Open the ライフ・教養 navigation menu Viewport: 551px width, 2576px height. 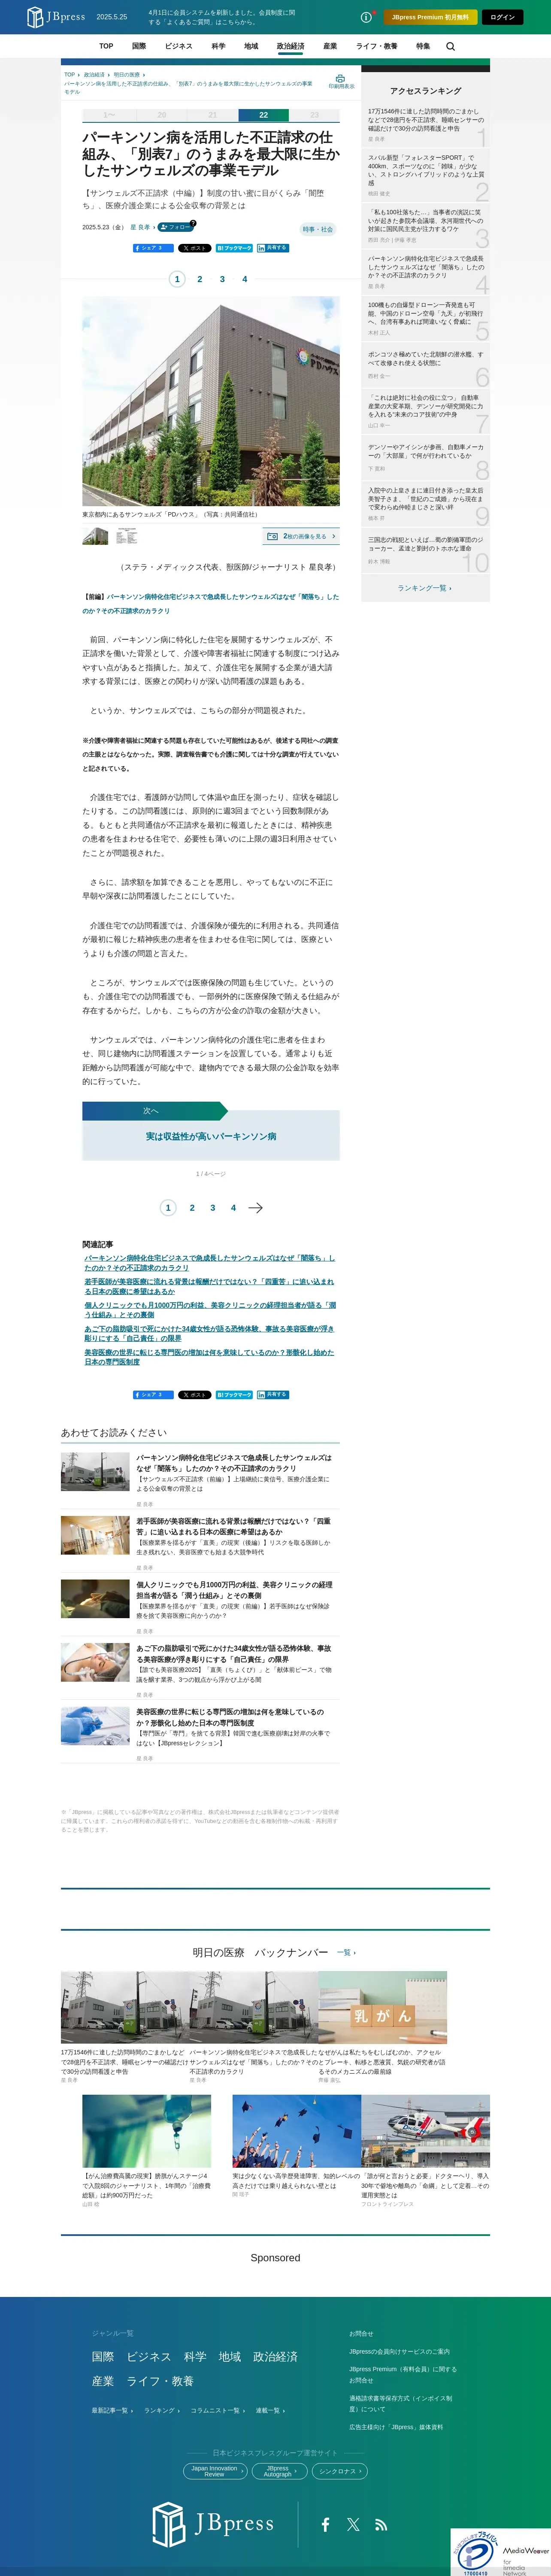[x=377, y=46]
